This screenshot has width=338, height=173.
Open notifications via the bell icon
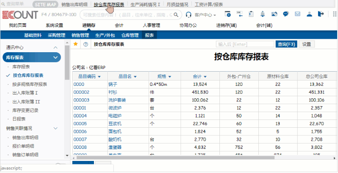point(263,14)
